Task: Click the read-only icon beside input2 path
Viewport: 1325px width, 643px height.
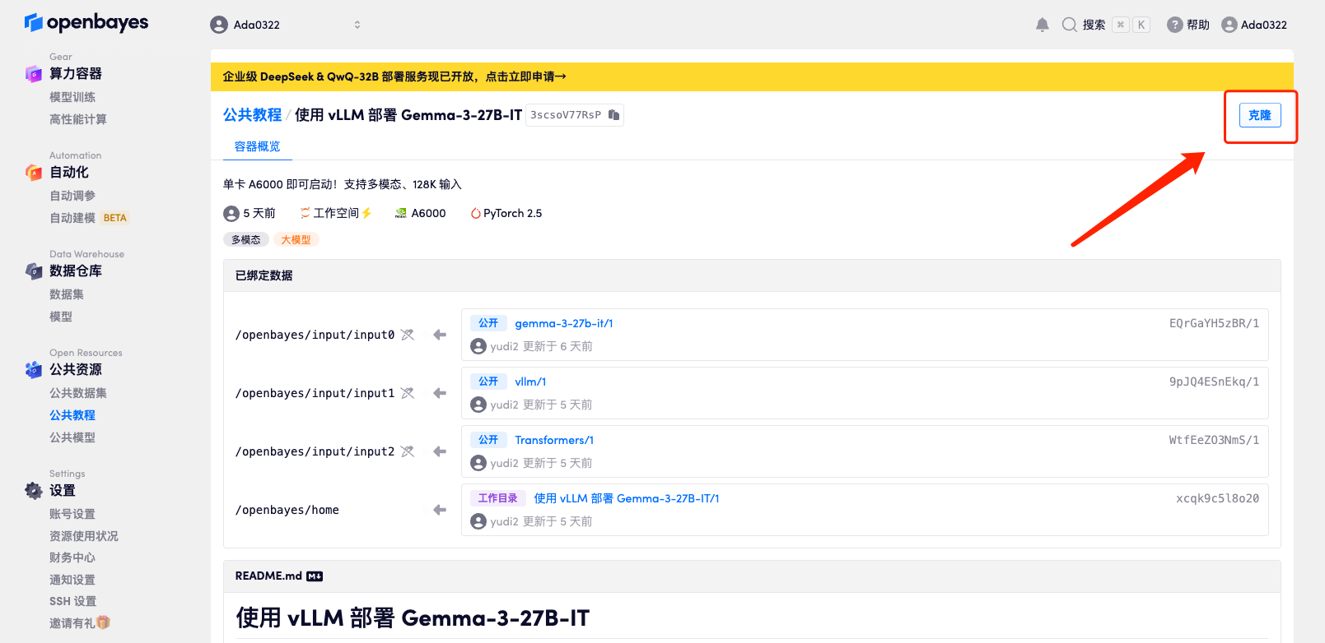Action: (x=408, y=451)
